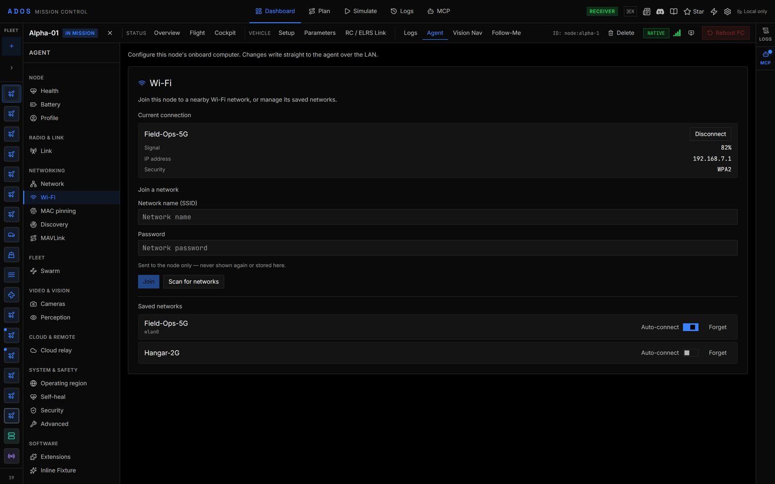Viewport: 775px width, 484px height.
Task: Open the changelog newspaper icon
Action: tap(646, 12)
